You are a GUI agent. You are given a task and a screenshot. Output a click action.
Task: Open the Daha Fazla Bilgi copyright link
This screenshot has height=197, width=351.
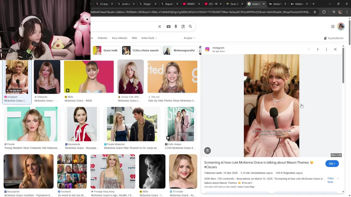246,187
